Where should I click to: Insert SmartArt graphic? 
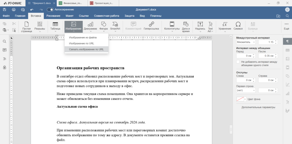[115, 27]
